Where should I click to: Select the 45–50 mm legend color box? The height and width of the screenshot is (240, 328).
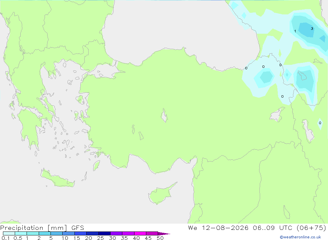[152, 233]
